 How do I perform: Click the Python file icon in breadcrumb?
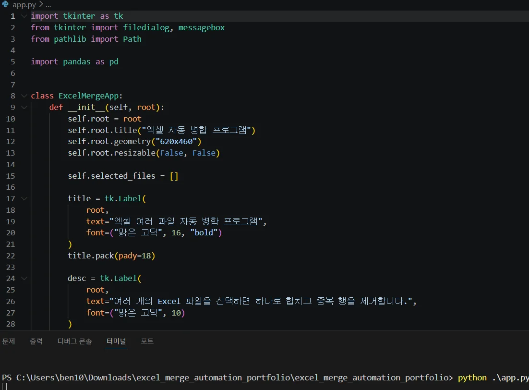point(5,4)
